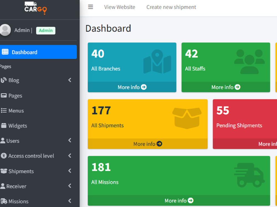Screen dimensions: 277x207
Task: Click More info on All Branches card
Action: pos(132,87)
